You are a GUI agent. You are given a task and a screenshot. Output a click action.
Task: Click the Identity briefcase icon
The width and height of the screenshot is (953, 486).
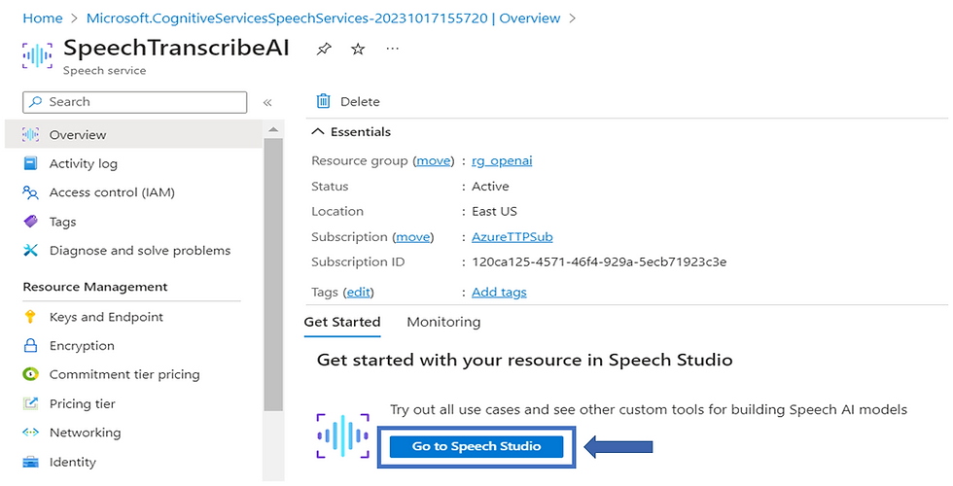30,463
